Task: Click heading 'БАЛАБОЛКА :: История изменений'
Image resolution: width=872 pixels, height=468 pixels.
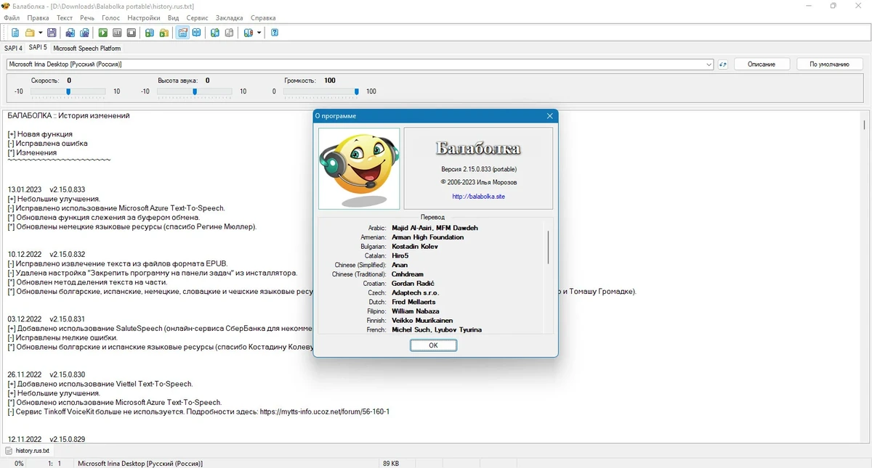Action: [68, 115]
